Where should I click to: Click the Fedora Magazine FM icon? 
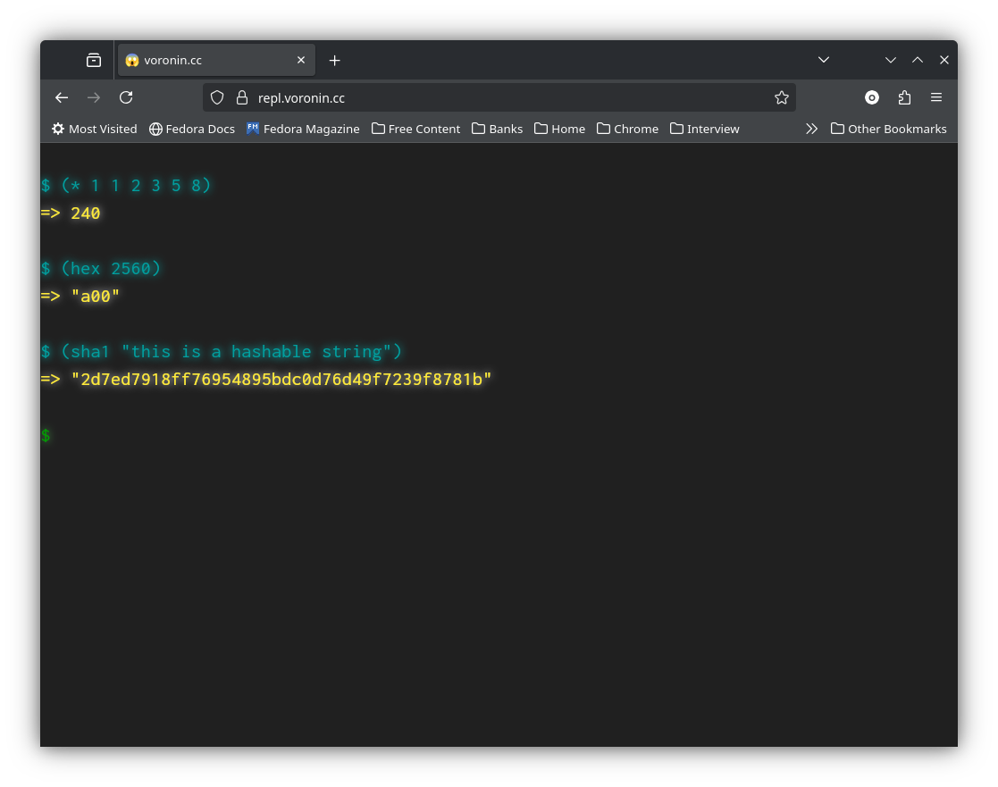(251, 129)
